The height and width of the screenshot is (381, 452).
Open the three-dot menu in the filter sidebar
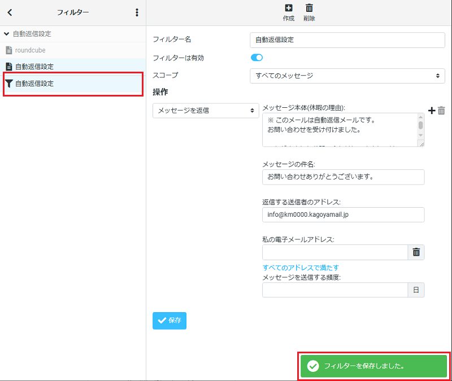point(137,12)
